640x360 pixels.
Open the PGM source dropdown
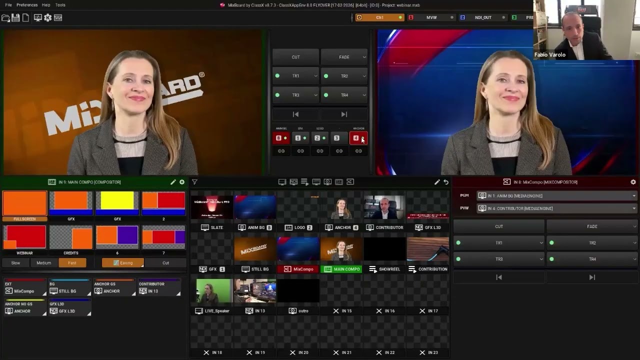pos(556,195)
